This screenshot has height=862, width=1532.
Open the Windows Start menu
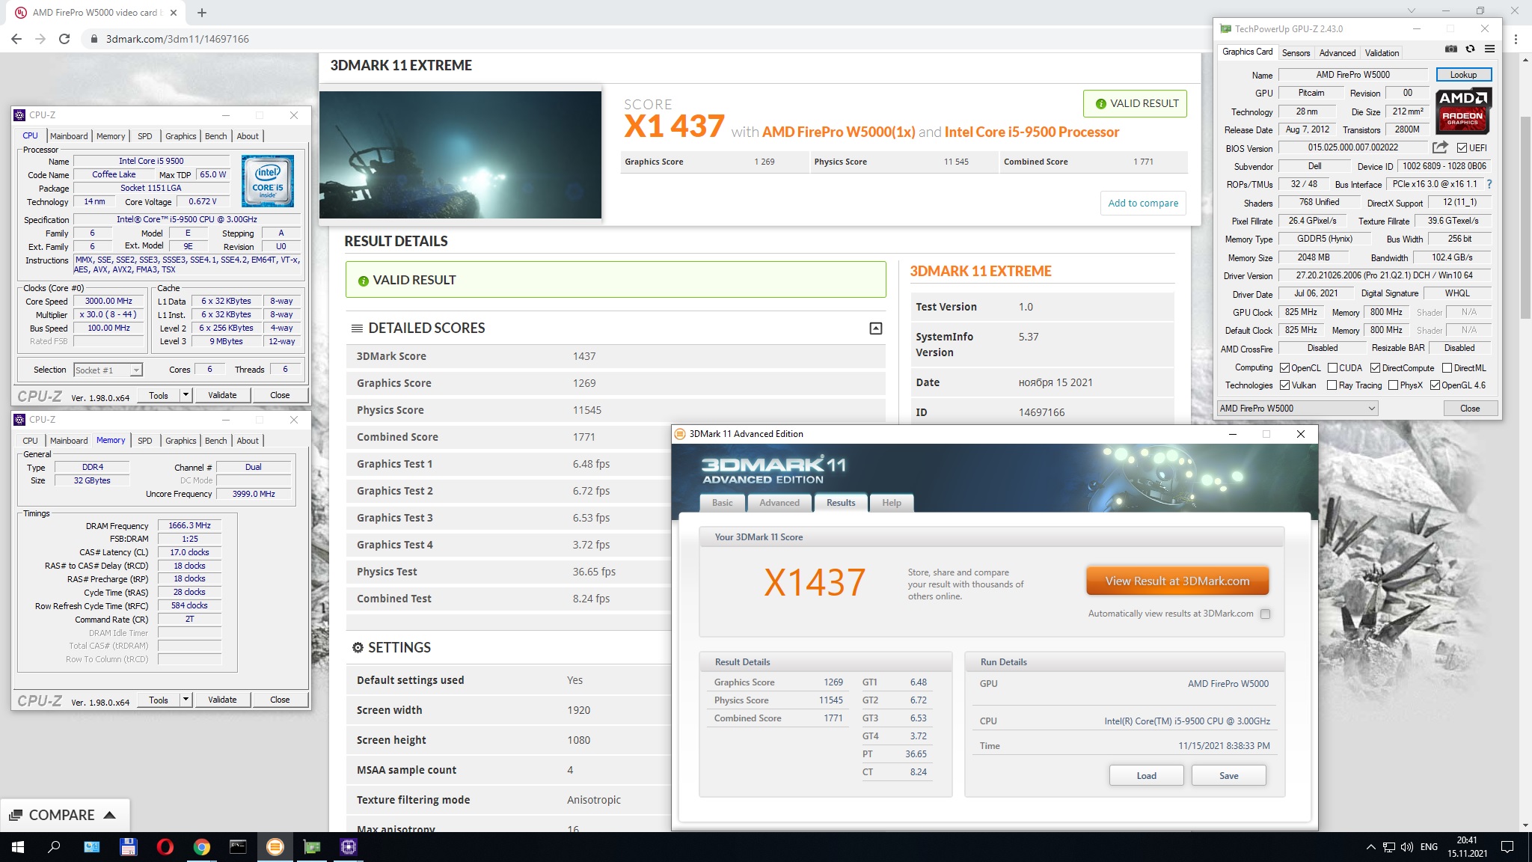pyautogui.click(x=18, y=847)
